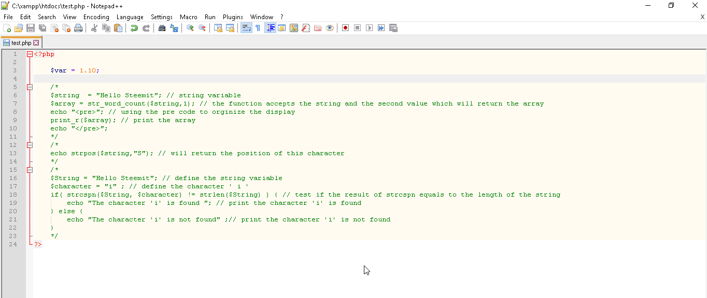
Task: Close the document using menu bar X
Action: pyautogui.click(x=702, y=17)
